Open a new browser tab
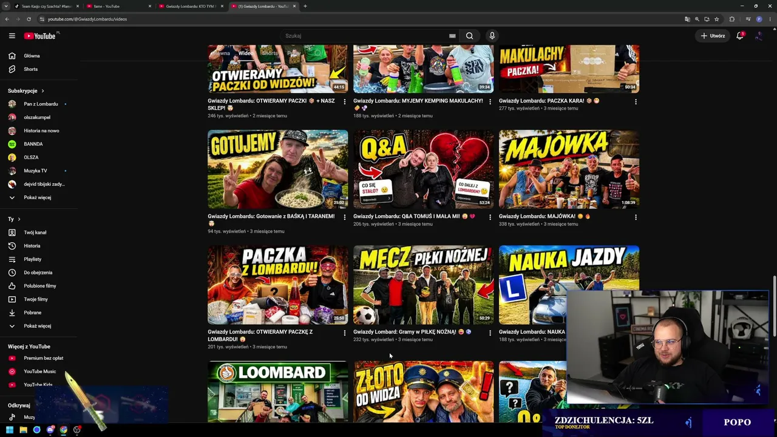The width and height of the screenshot is (777, 437). pos(305,6)
